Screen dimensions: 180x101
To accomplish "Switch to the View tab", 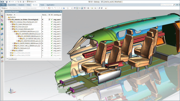I will click(28, 5).
